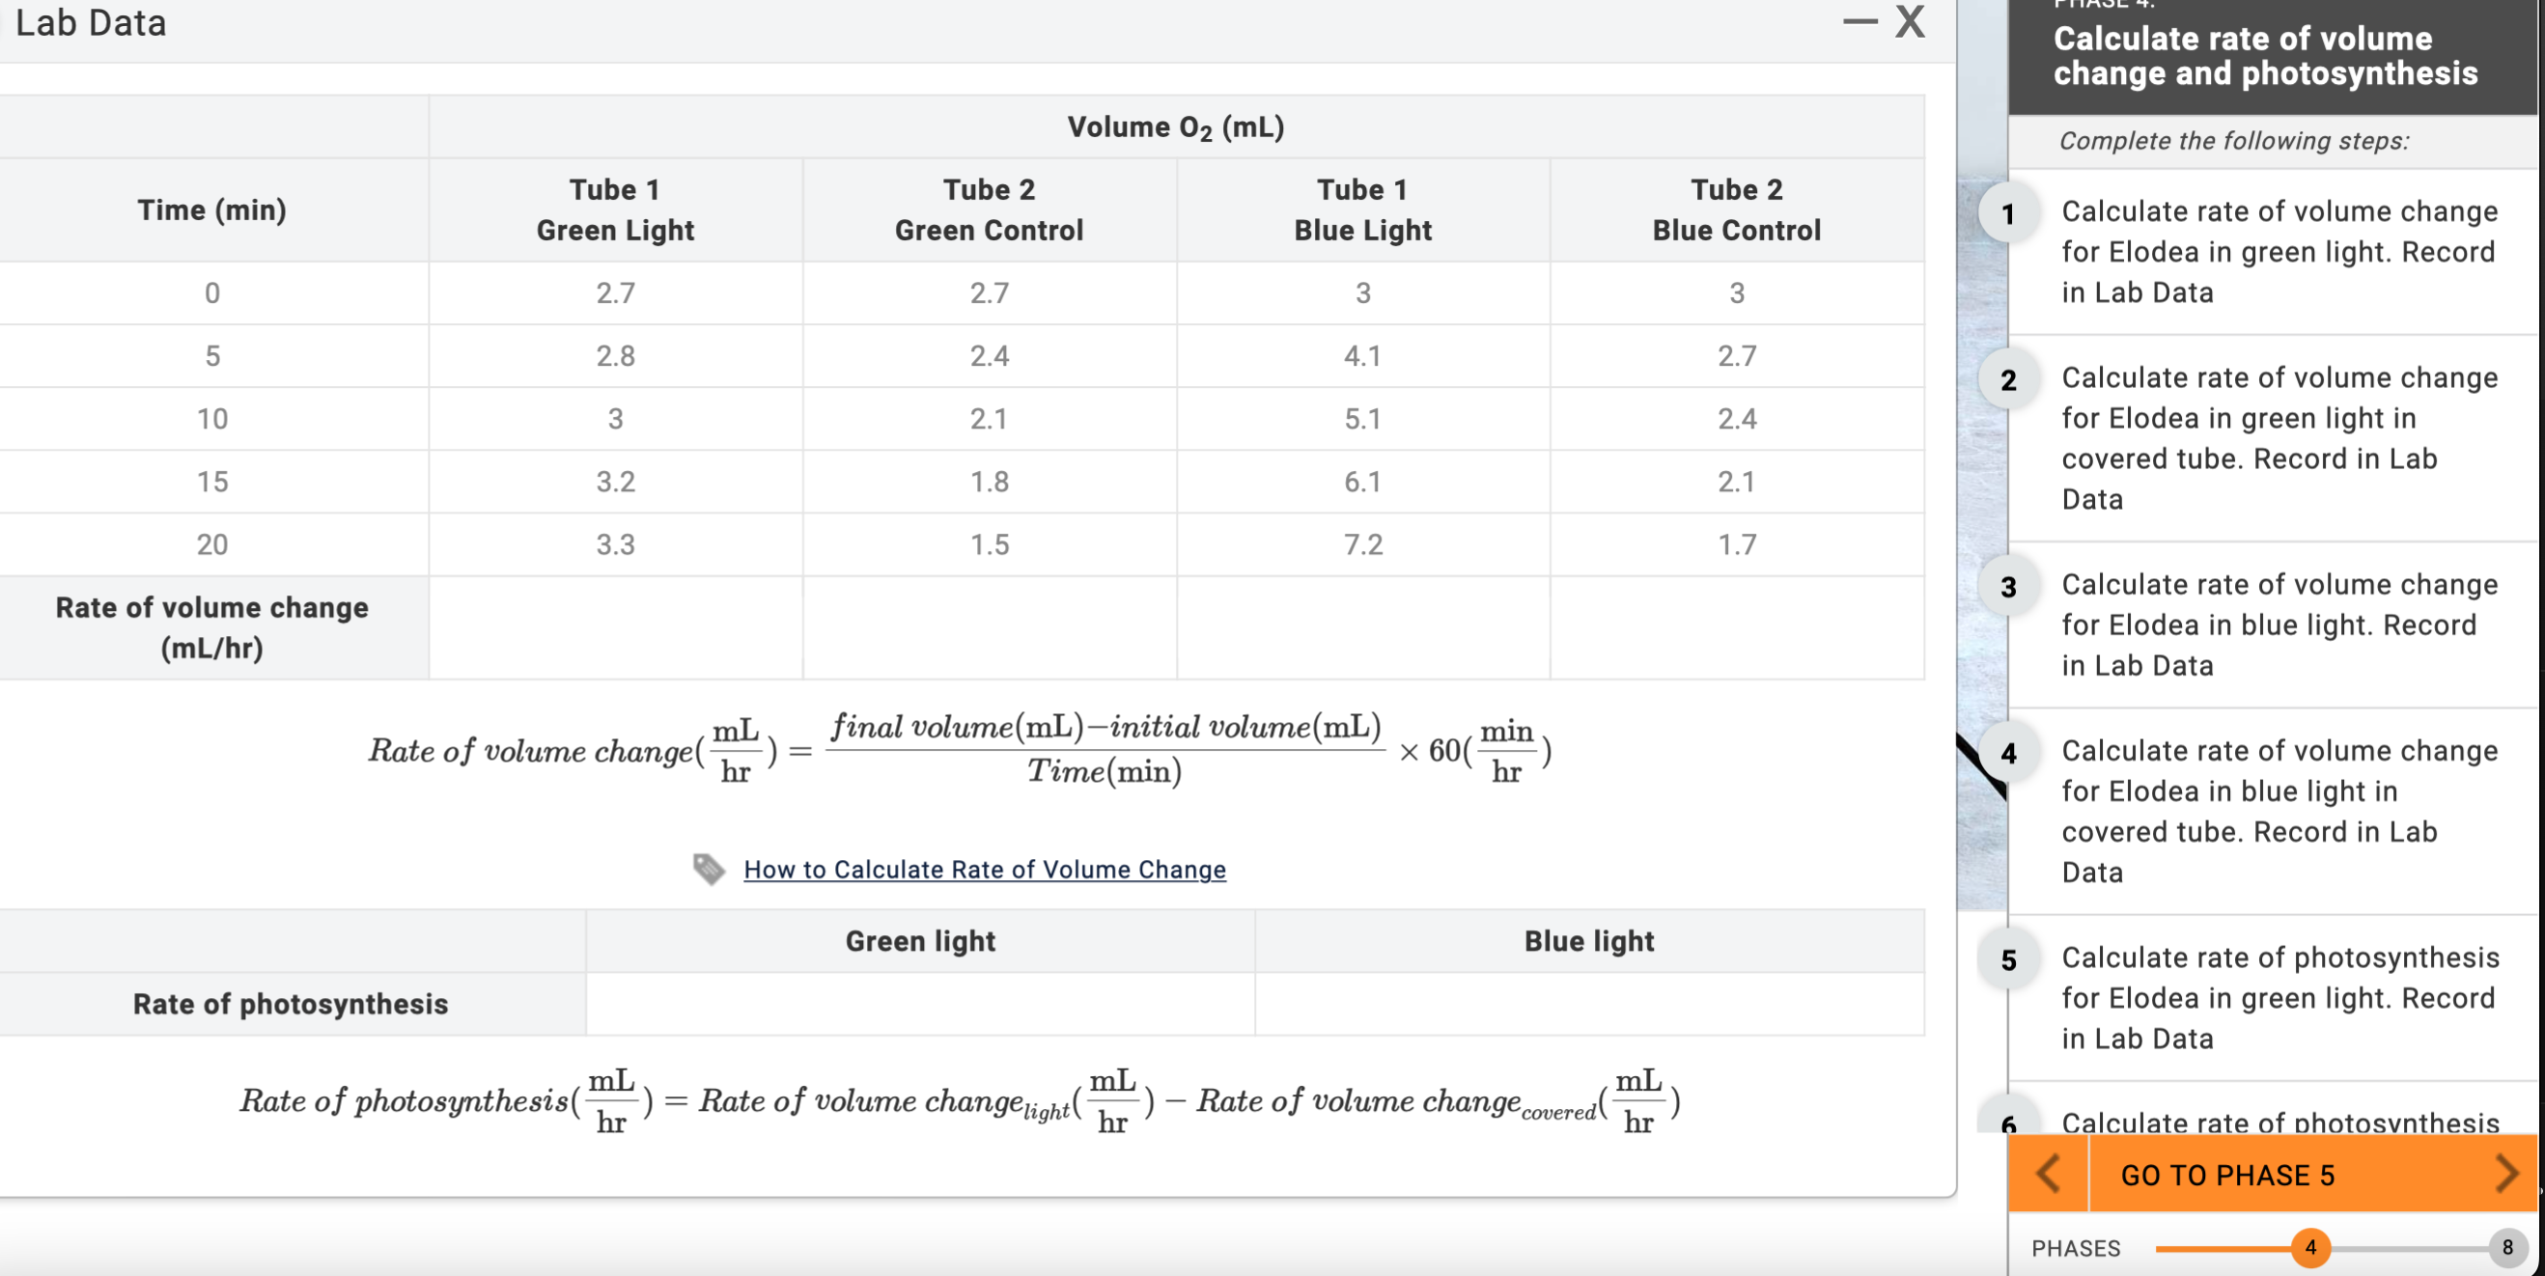Click the step 6 circle in the phase panel
2545x1276 pixels.
[x=2007, y=1123]
